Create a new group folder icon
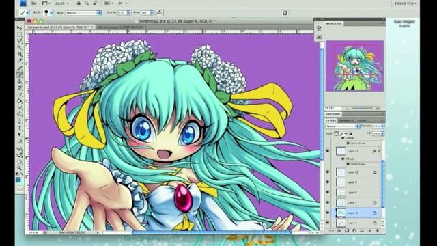Image resolution: width=437 pixels, height=246 pixels. coord(362,231)
